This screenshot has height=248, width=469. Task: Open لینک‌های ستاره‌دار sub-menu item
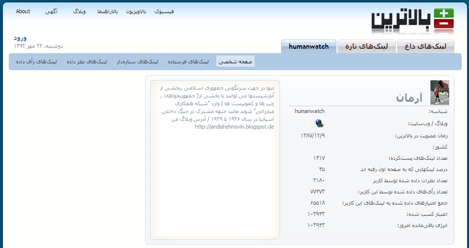[x=137, y=62]
